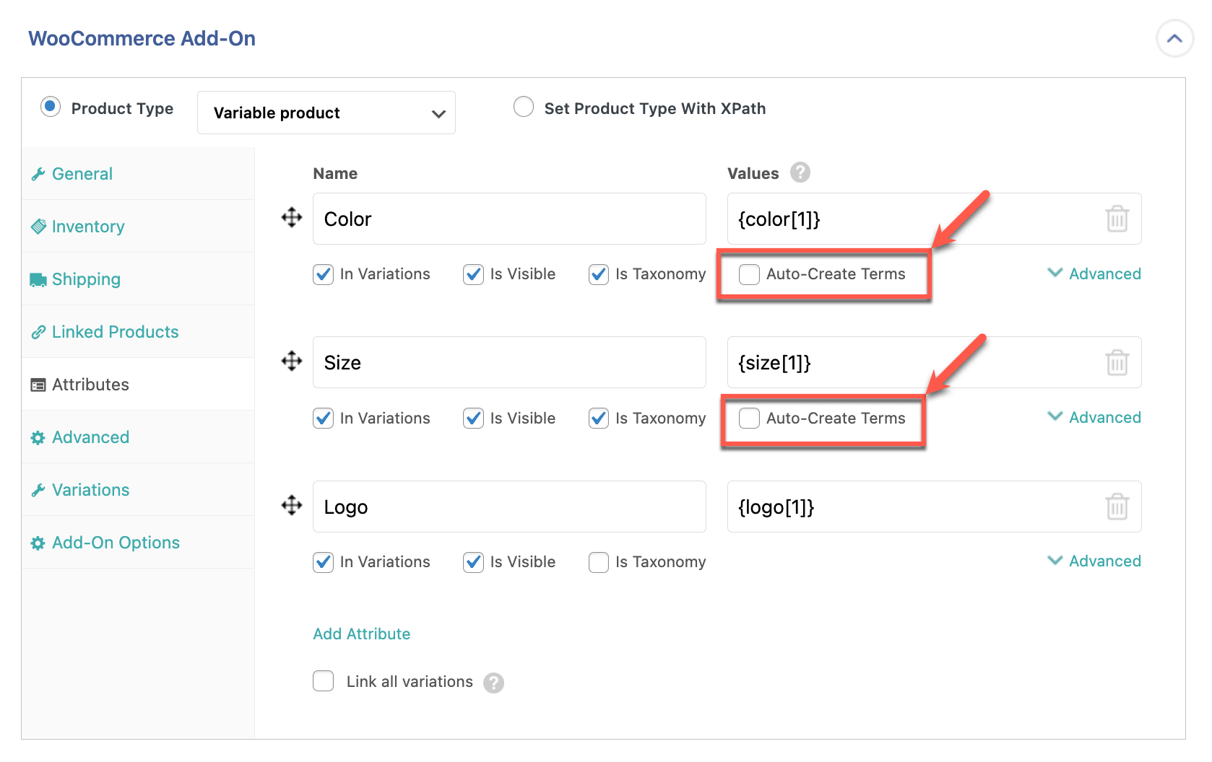
Task: Click the move handle for Color attribute
Action: [292, 217]
